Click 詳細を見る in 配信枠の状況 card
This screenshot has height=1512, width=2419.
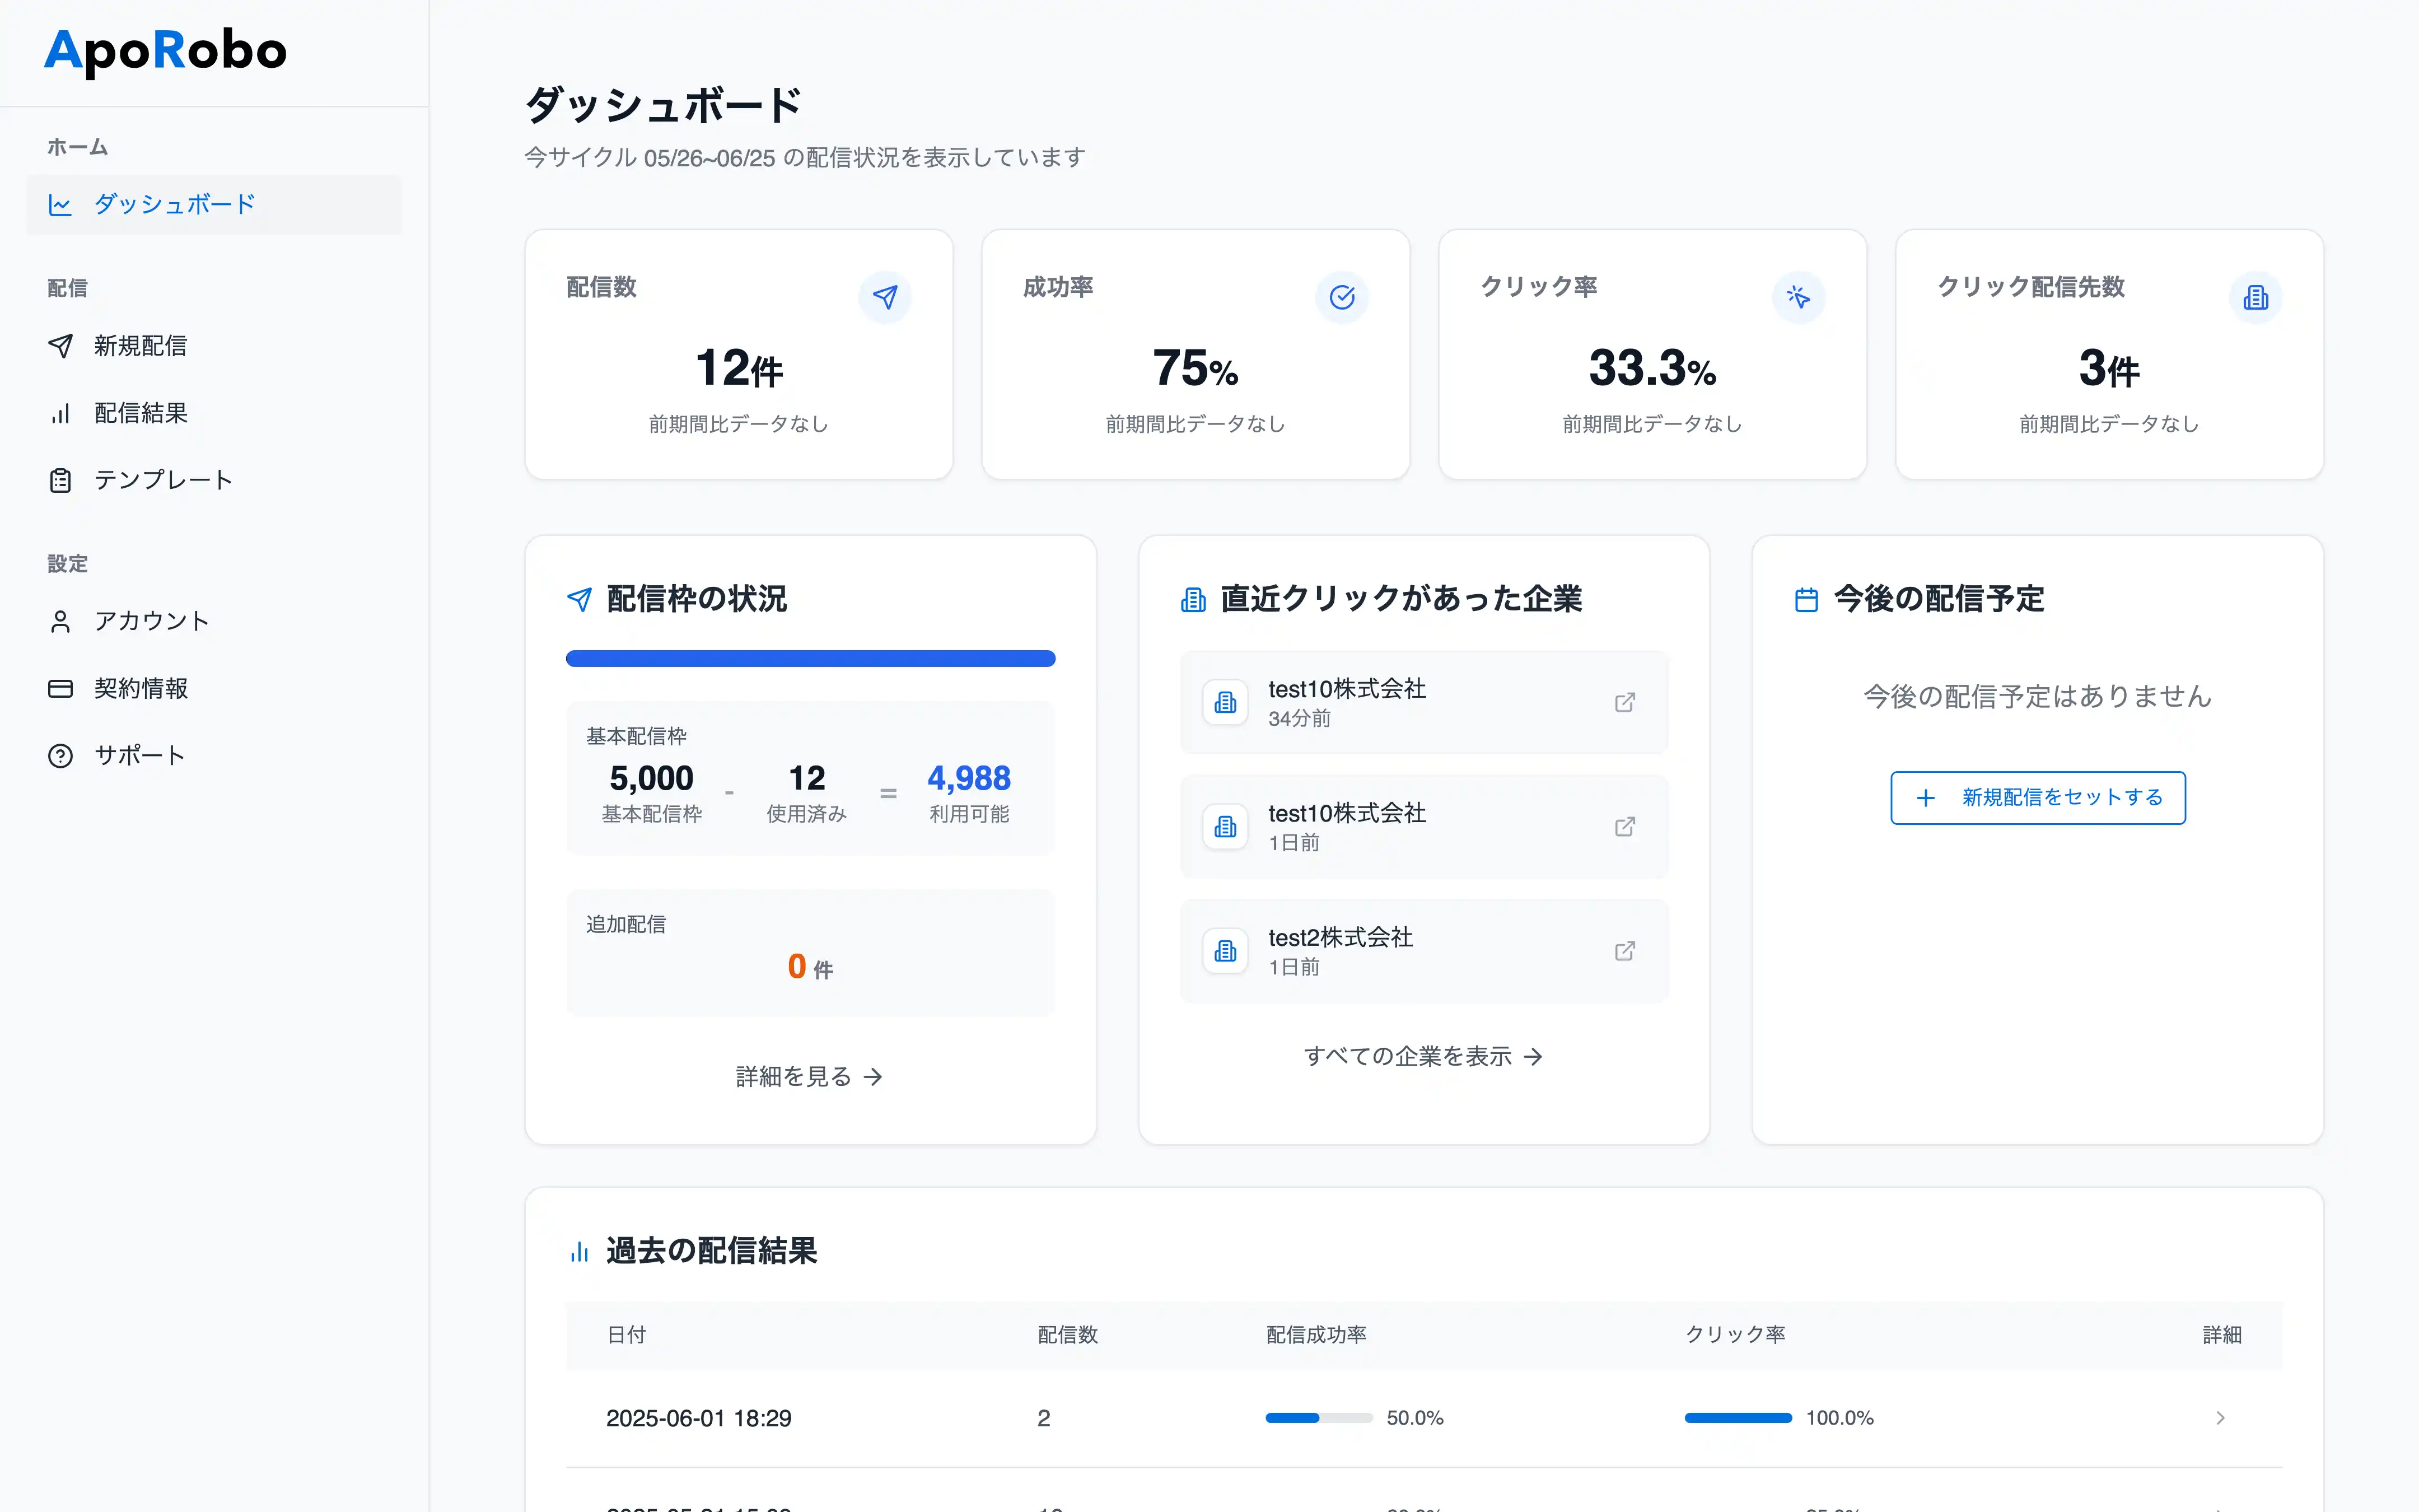[809, 1076]
